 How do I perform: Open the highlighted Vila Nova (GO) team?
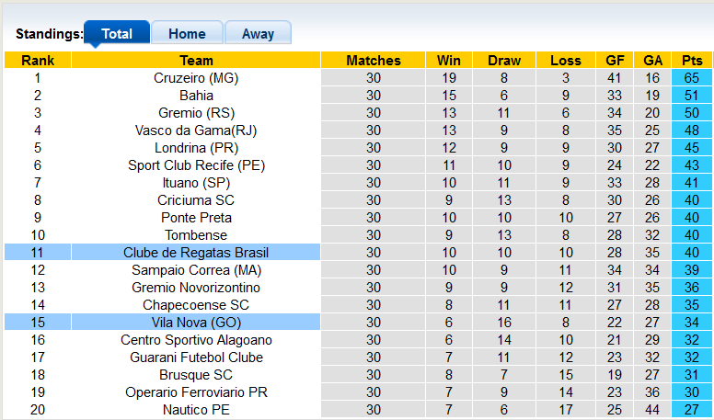[x=196, y=323]
